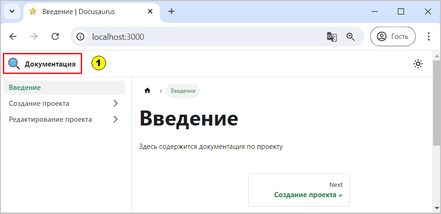Screen dimensions: 441x214
Task: Open Создание проекта sidebar category
Action: (x=39, y=103)
